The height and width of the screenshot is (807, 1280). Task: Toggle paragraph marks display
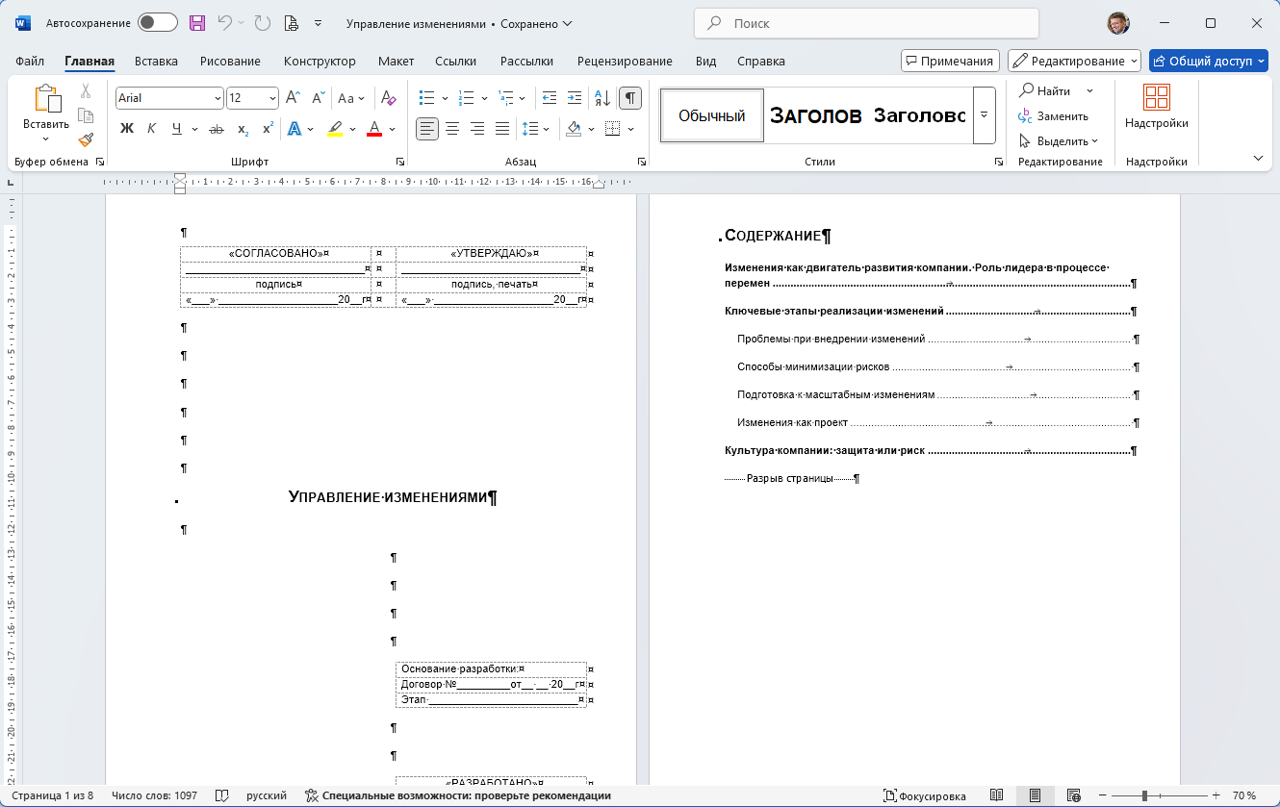(630, 98)
